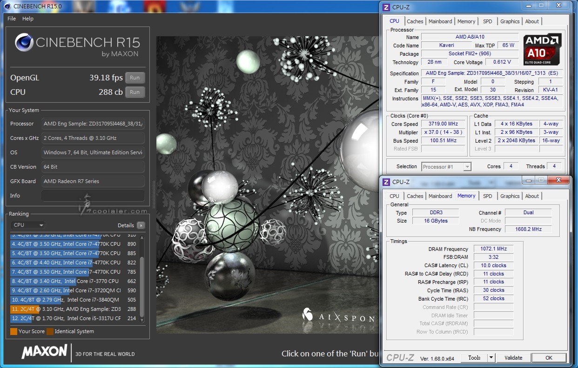The image size is (578, 368).
Task: Click the Validate button in CPU-Z
Action: click(x=513, y=358)
